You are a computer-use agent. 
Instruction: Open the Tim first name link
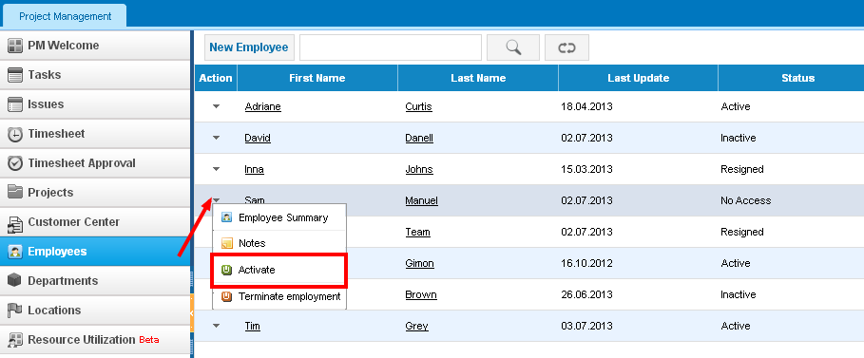253,327
